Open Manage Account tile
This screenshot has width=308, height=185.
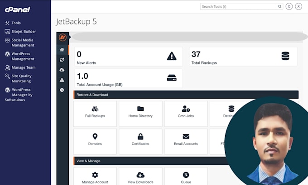95,176
